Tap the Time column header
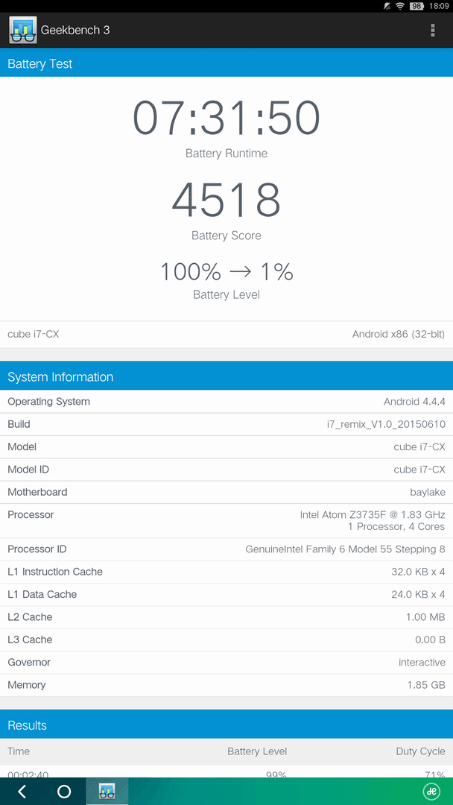 (19, 751)
